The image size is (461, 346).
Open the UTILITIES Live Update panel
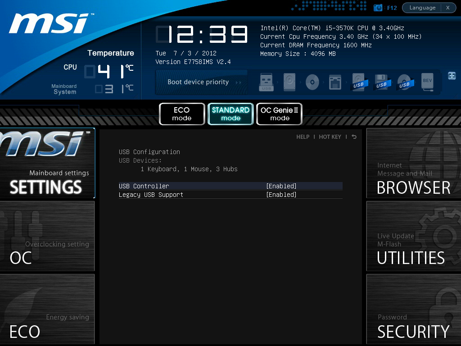(x=414, y=236)
